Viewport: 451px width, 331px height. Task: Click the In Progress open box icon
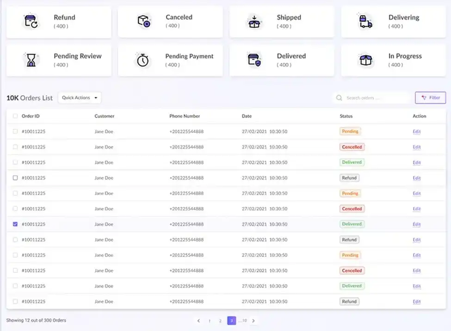point(365,60)
